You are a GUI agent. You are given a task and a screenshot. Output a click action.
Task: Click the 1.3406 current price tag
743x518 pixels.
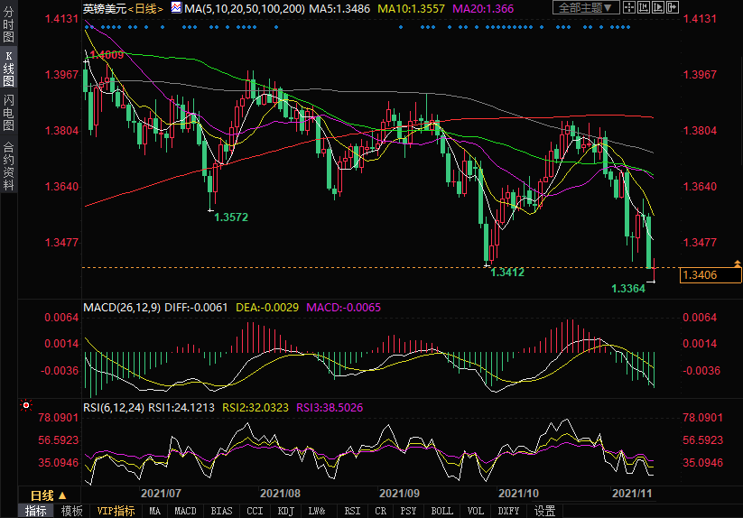coord(711,275)
